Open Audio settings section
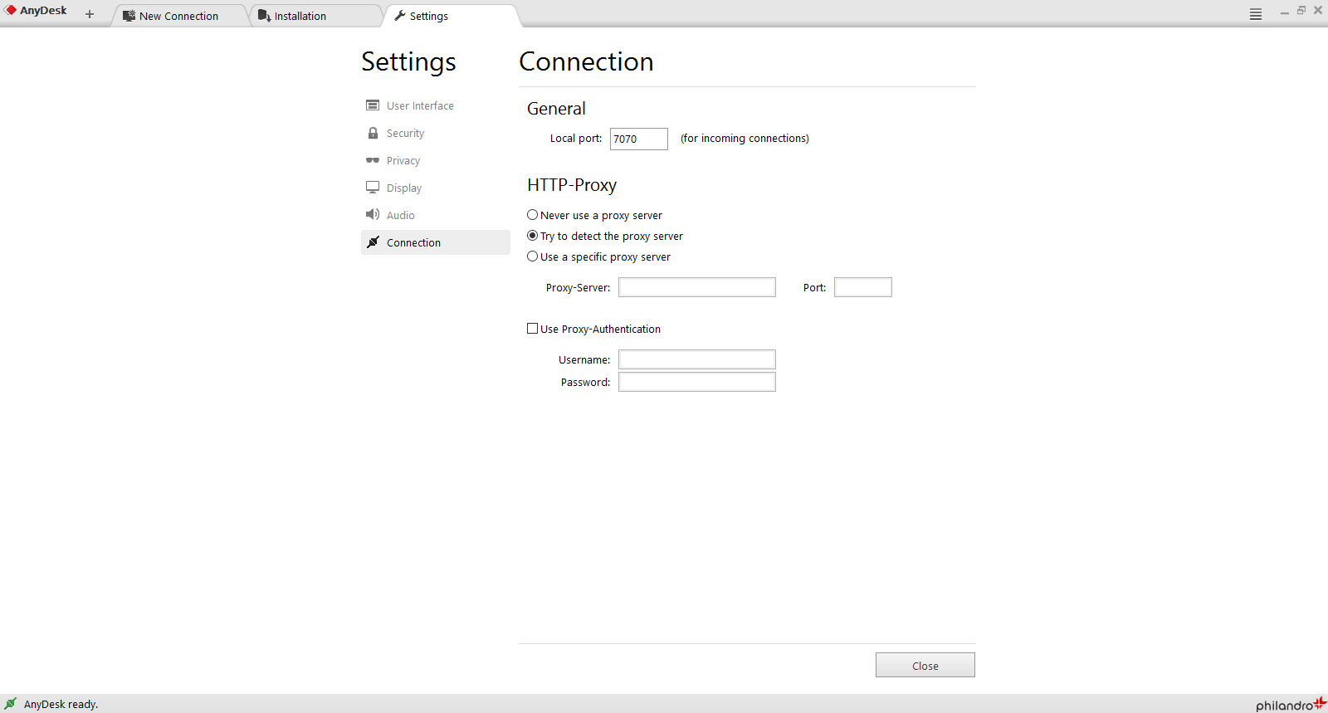The width and height of the screenshot is (1328, 713). point(436,215)
